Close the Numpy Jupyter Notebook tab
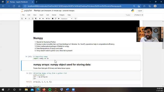 click(x=33, y=2)
